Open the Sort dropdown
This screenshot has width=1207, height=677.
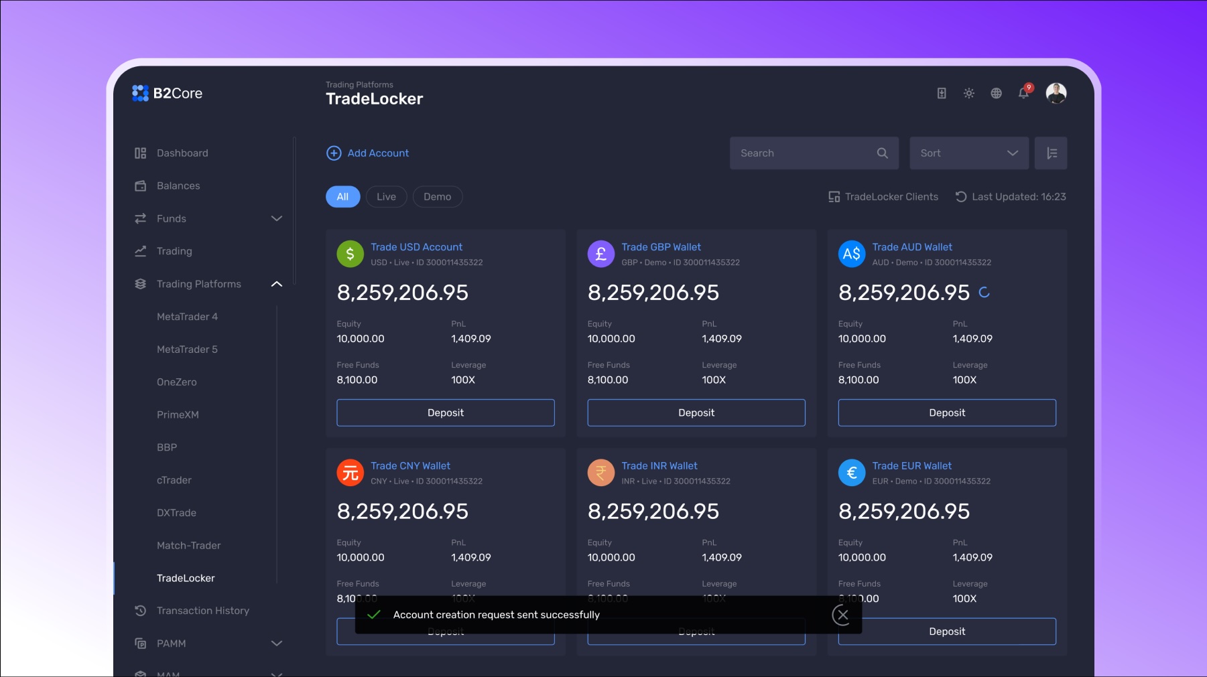point(968,153)
